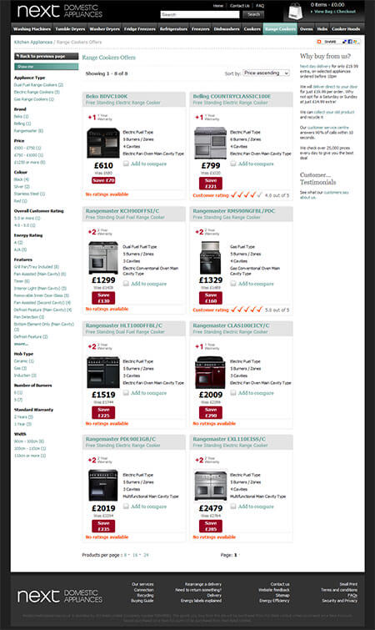Viewport: 375px width, 630px height.
Task: Open Energy labels explained footer link
Action: point(201,601)
